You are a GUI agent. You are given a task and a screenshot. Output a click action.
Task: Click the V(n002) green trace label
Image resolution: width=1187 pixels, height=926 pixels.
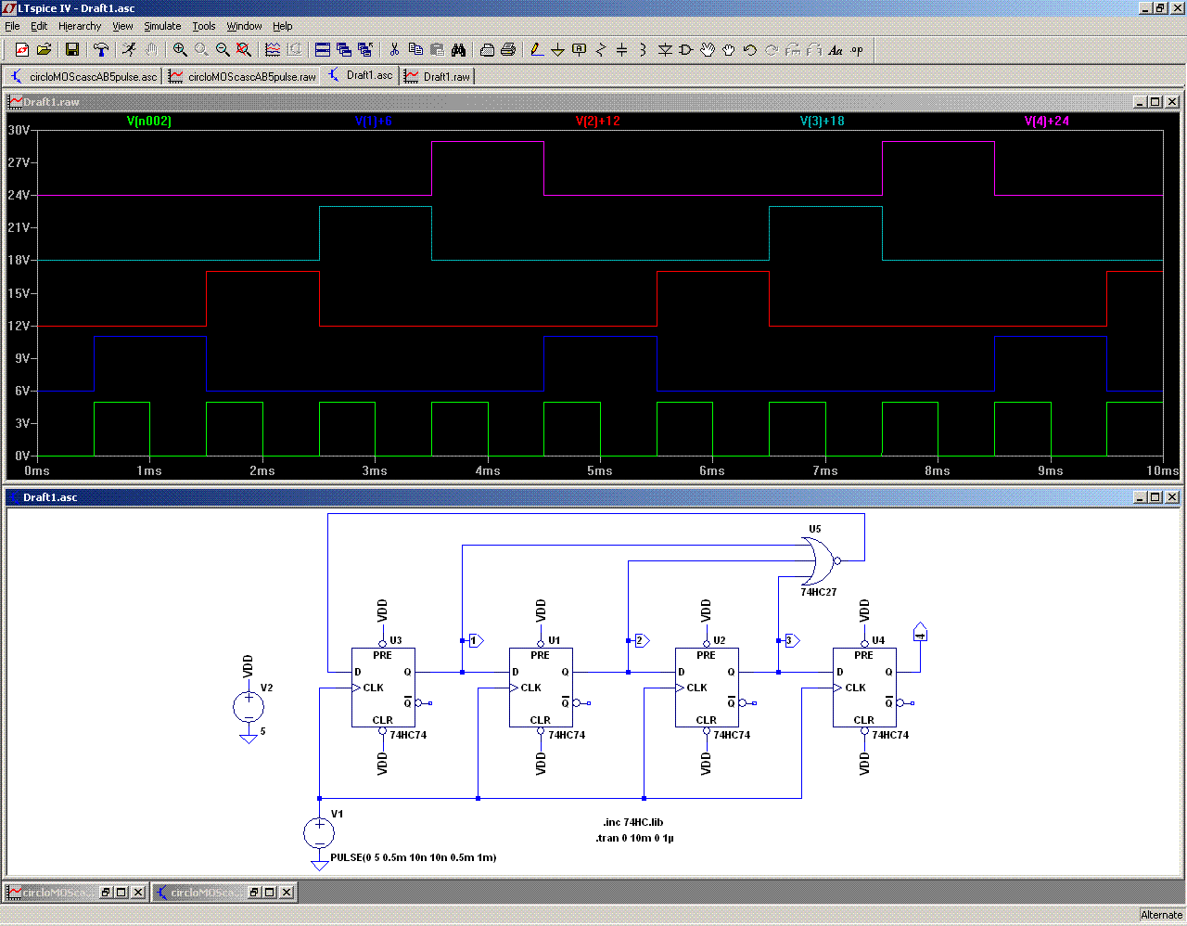[x=149, y=122]
